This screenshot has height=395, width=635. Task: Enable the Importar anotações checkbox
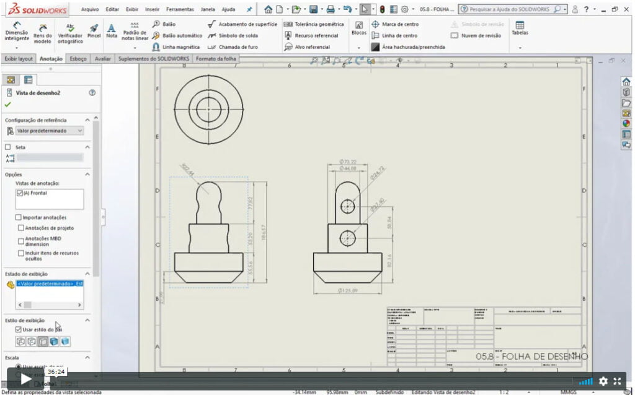19,217
